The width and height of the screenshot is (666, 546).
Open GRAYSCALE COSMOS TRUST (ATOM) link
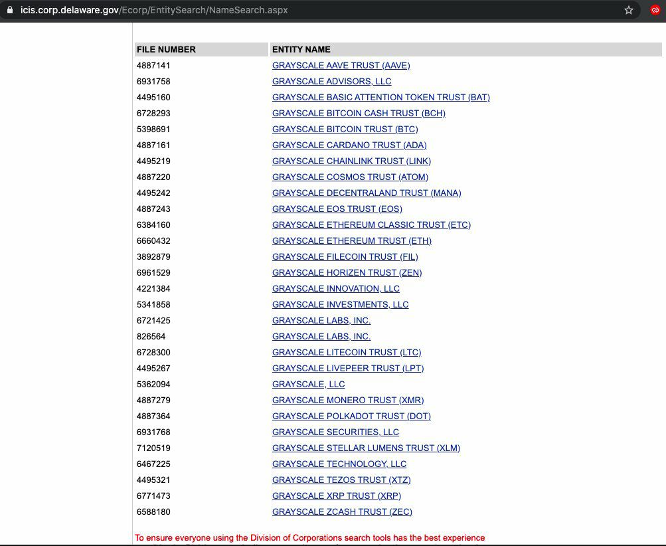351,177
